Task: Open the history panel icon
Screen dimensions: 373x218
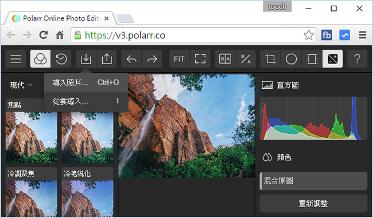Action: [x=61, y=59]
